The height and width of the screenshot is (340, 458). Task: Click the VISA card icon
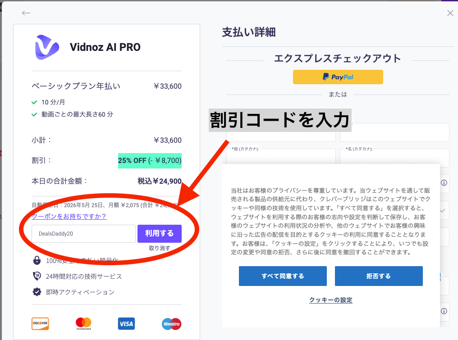(x=127, y=324)
